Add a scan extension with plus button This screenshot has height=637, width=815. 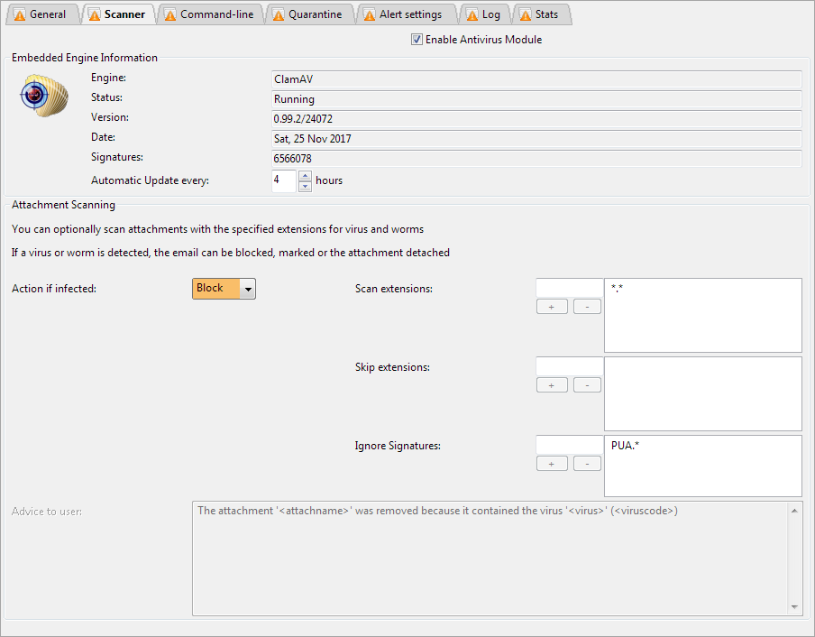[552, 307]
